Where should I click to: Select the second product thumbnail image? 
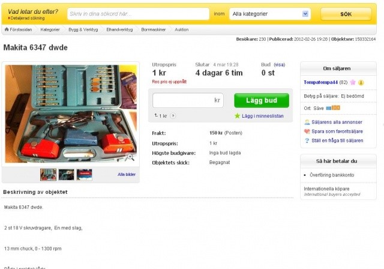[x=67, y=175]
